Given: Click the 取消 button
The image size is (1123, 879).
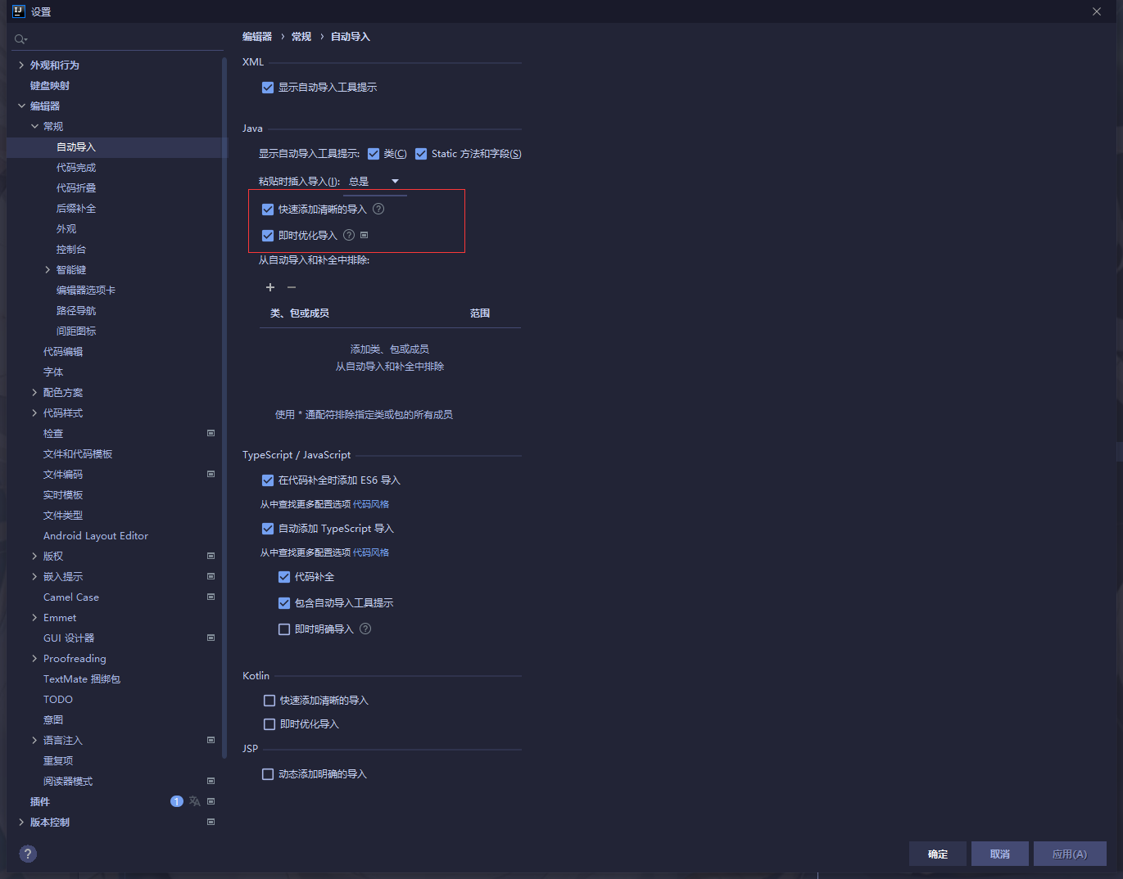Looking at the screenshot, I should tap(999, 854).
